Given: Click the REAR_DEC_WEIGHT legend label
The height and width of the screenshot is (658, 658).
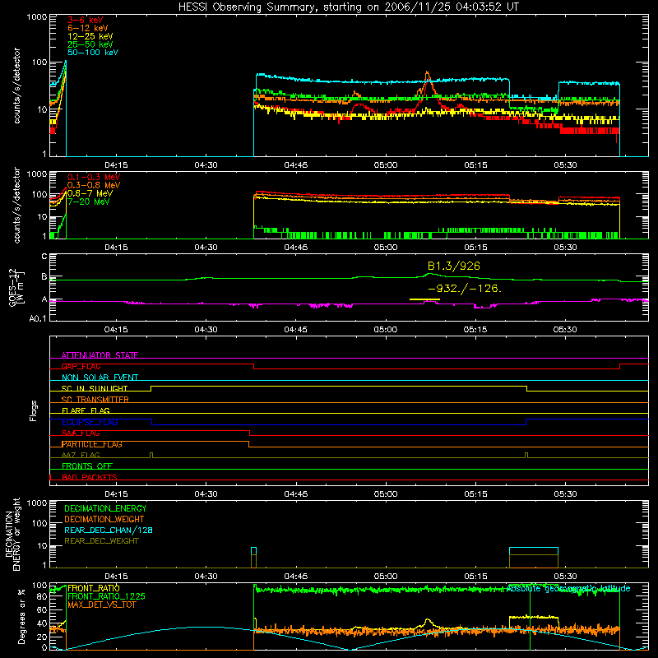Looking at the screenshot, I should (101, 541).
